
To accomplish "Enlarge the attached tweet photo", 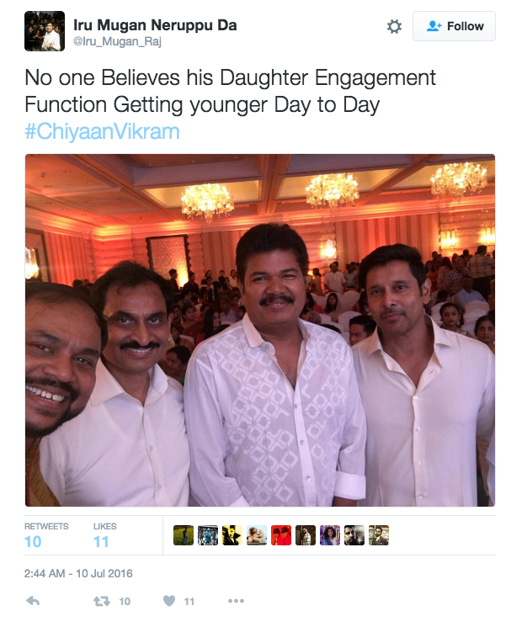I will (260, 330).
